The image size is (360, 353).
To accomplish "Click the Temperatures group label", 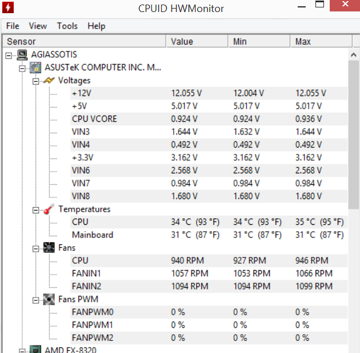I will [84, 209].
